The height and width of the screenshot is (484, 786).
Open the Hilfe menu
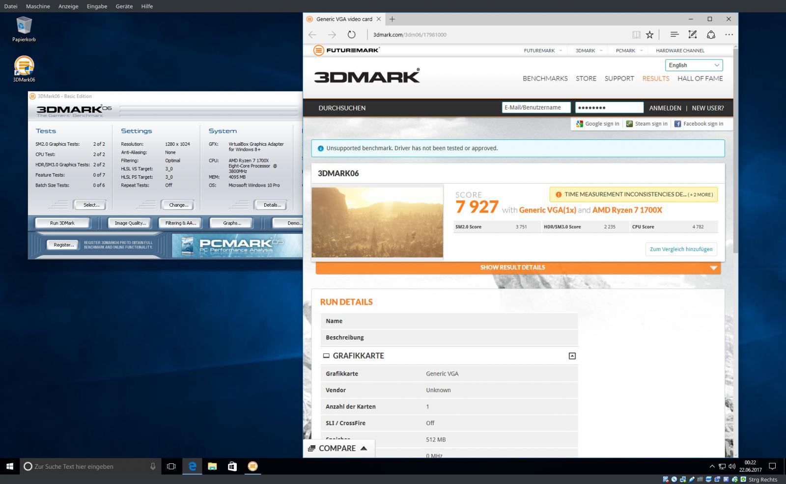147,6
